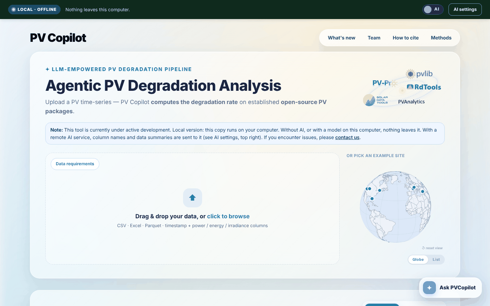This screenshot has width=490, height=306.
Task: Click 'OR PICK AN EXAMPLE SITE' label
Action: pos(376,156)
